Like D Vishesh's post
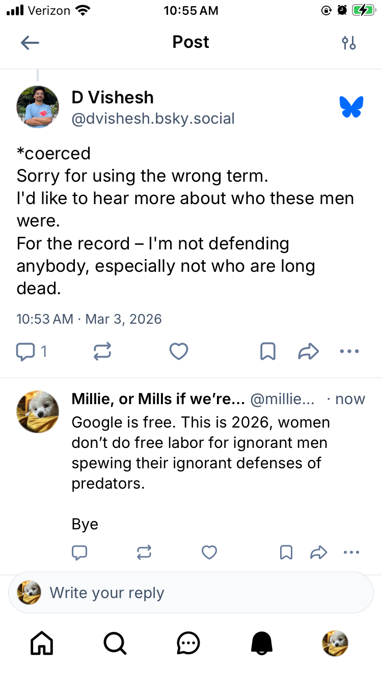The height and width of the screenshot is (679, 382). pyautogui.click(x=179, y=351)
